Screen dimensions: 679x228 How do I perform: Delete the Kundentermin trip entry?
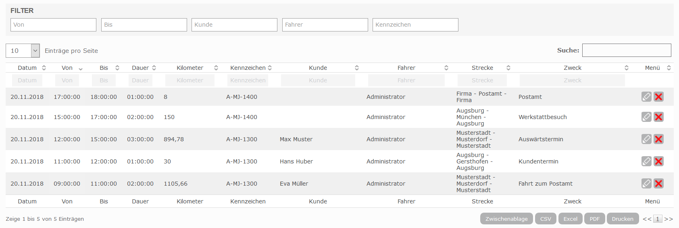[658, 161]
